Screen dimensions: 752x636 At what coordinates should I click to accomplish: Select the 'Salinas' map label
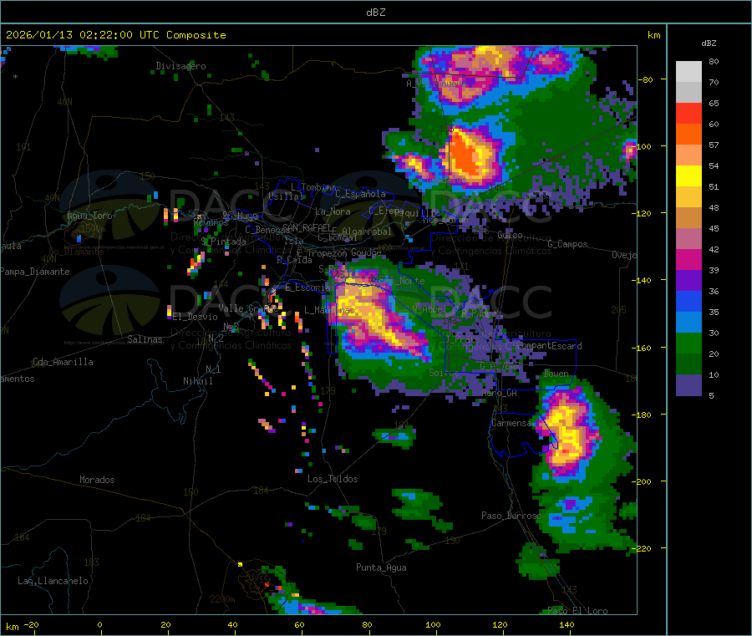pos(145,339)
